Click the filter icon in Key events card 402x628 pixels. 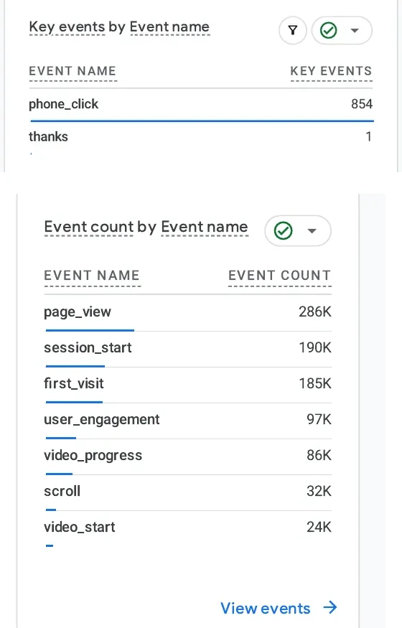293,30
